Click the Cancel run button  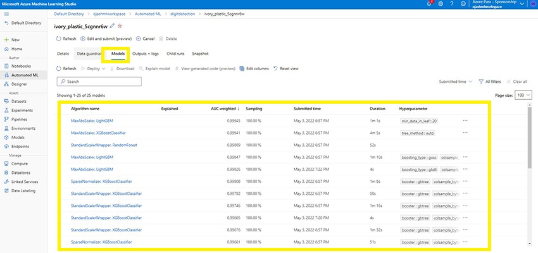pyautogui.click(x=146, y=39)
